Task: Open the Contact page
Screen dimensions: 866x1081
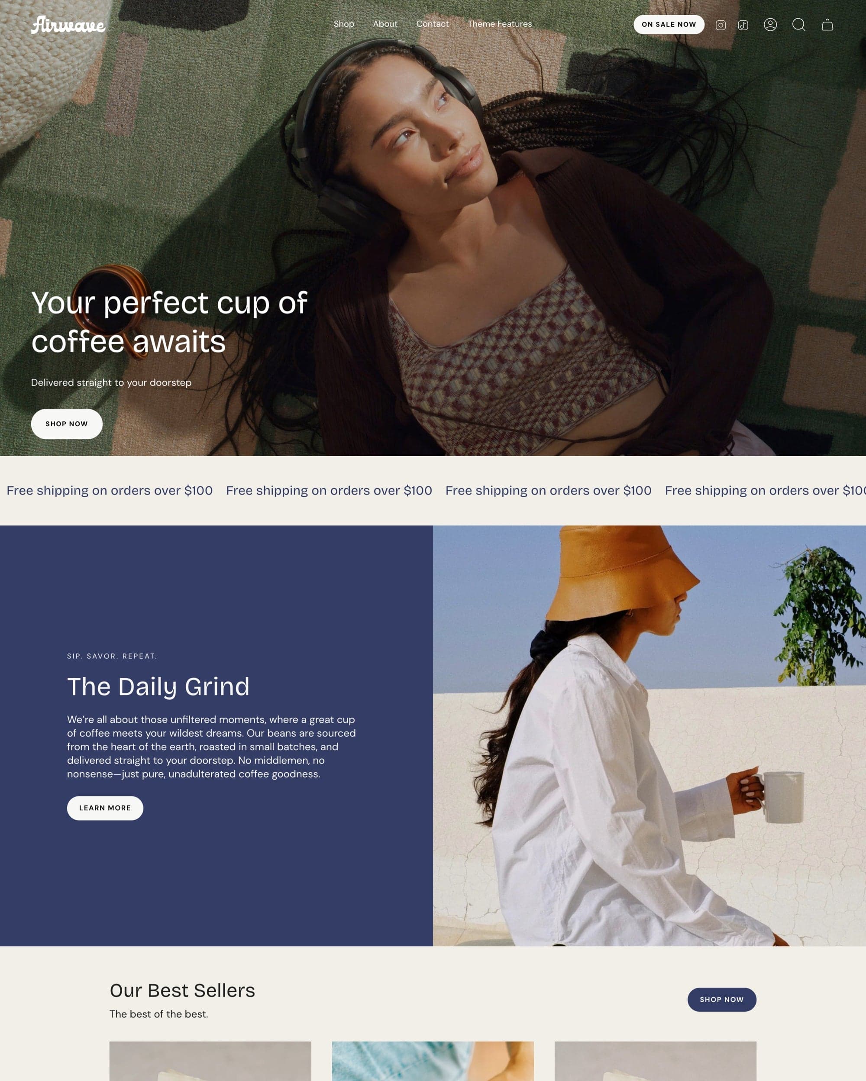Action: pyautogui.click(x=433, y=24)
